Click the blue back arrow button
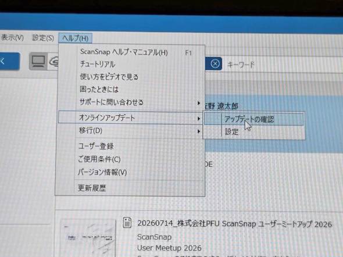 click(x=9, y=61)
